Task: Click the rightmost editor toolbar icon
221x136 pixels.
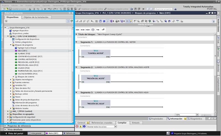Action: 213,21
